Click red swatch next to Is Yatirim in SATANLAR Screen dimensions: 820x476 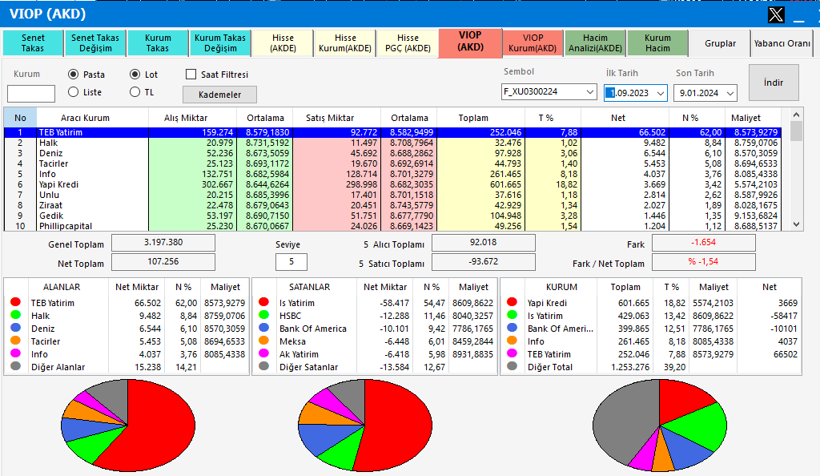tap(264, 302)
